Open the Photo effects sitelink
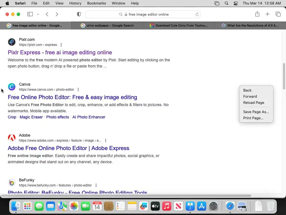The image size is (286, 215). pyautogui.click(x=58, y=117)
